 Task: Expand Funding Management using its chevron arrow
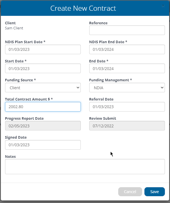point(162,88)
